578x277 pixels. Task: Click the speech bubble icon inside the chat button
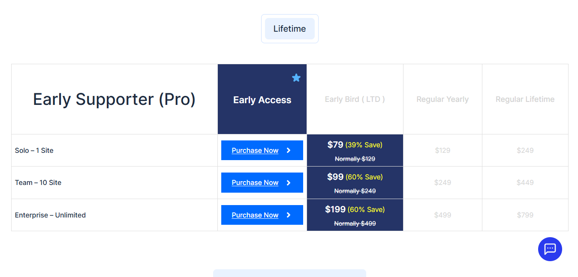pyautogui.click(x=550, y=249)
